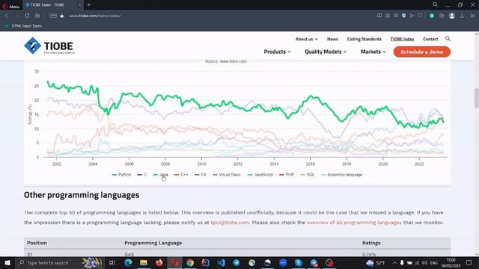
Task: Open the TIOBE Index nav link
Action: 402,39
